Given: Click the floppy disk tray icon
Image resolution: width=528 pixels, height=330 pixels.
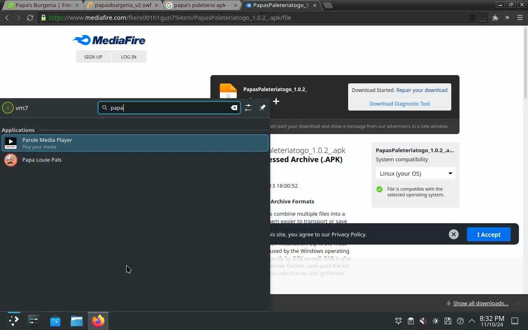Looking at the screenshot, I should click(x=448, y=321).
